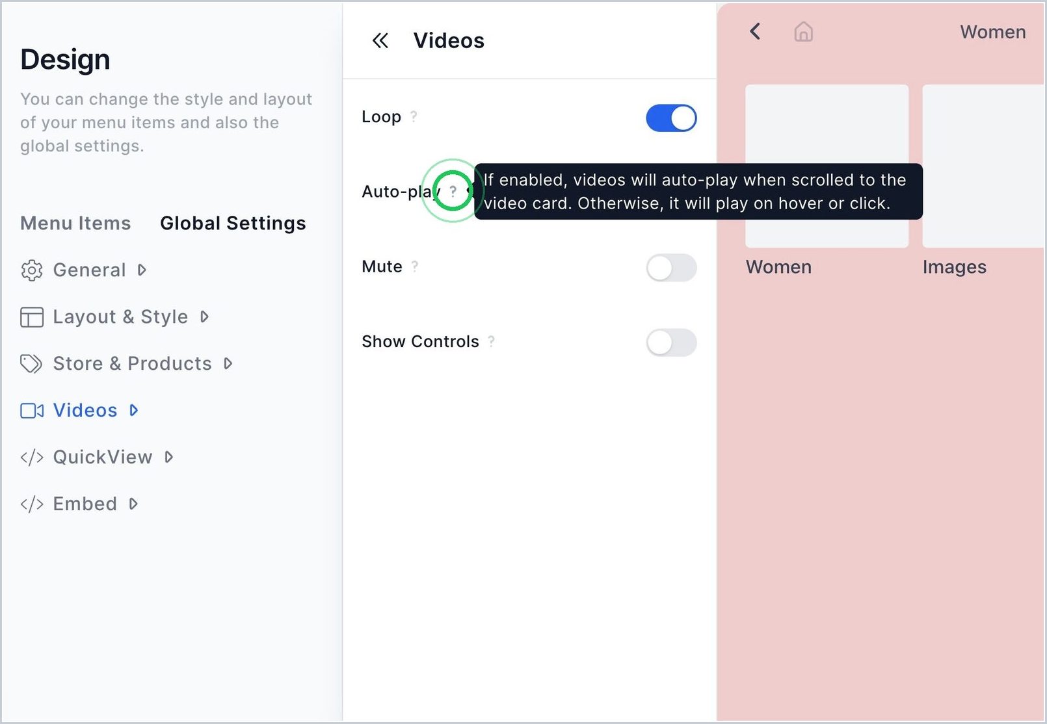Go back using the preview back arrow
This screenshot has height=724, width=1047.
(x=755, y=31)
